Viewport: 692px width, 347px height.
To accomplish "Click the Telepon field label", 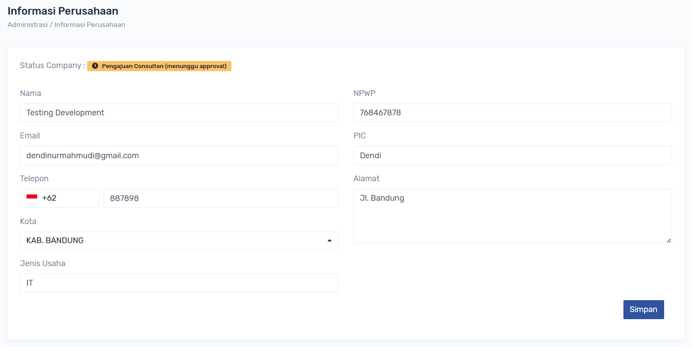I will click(34, 179).
